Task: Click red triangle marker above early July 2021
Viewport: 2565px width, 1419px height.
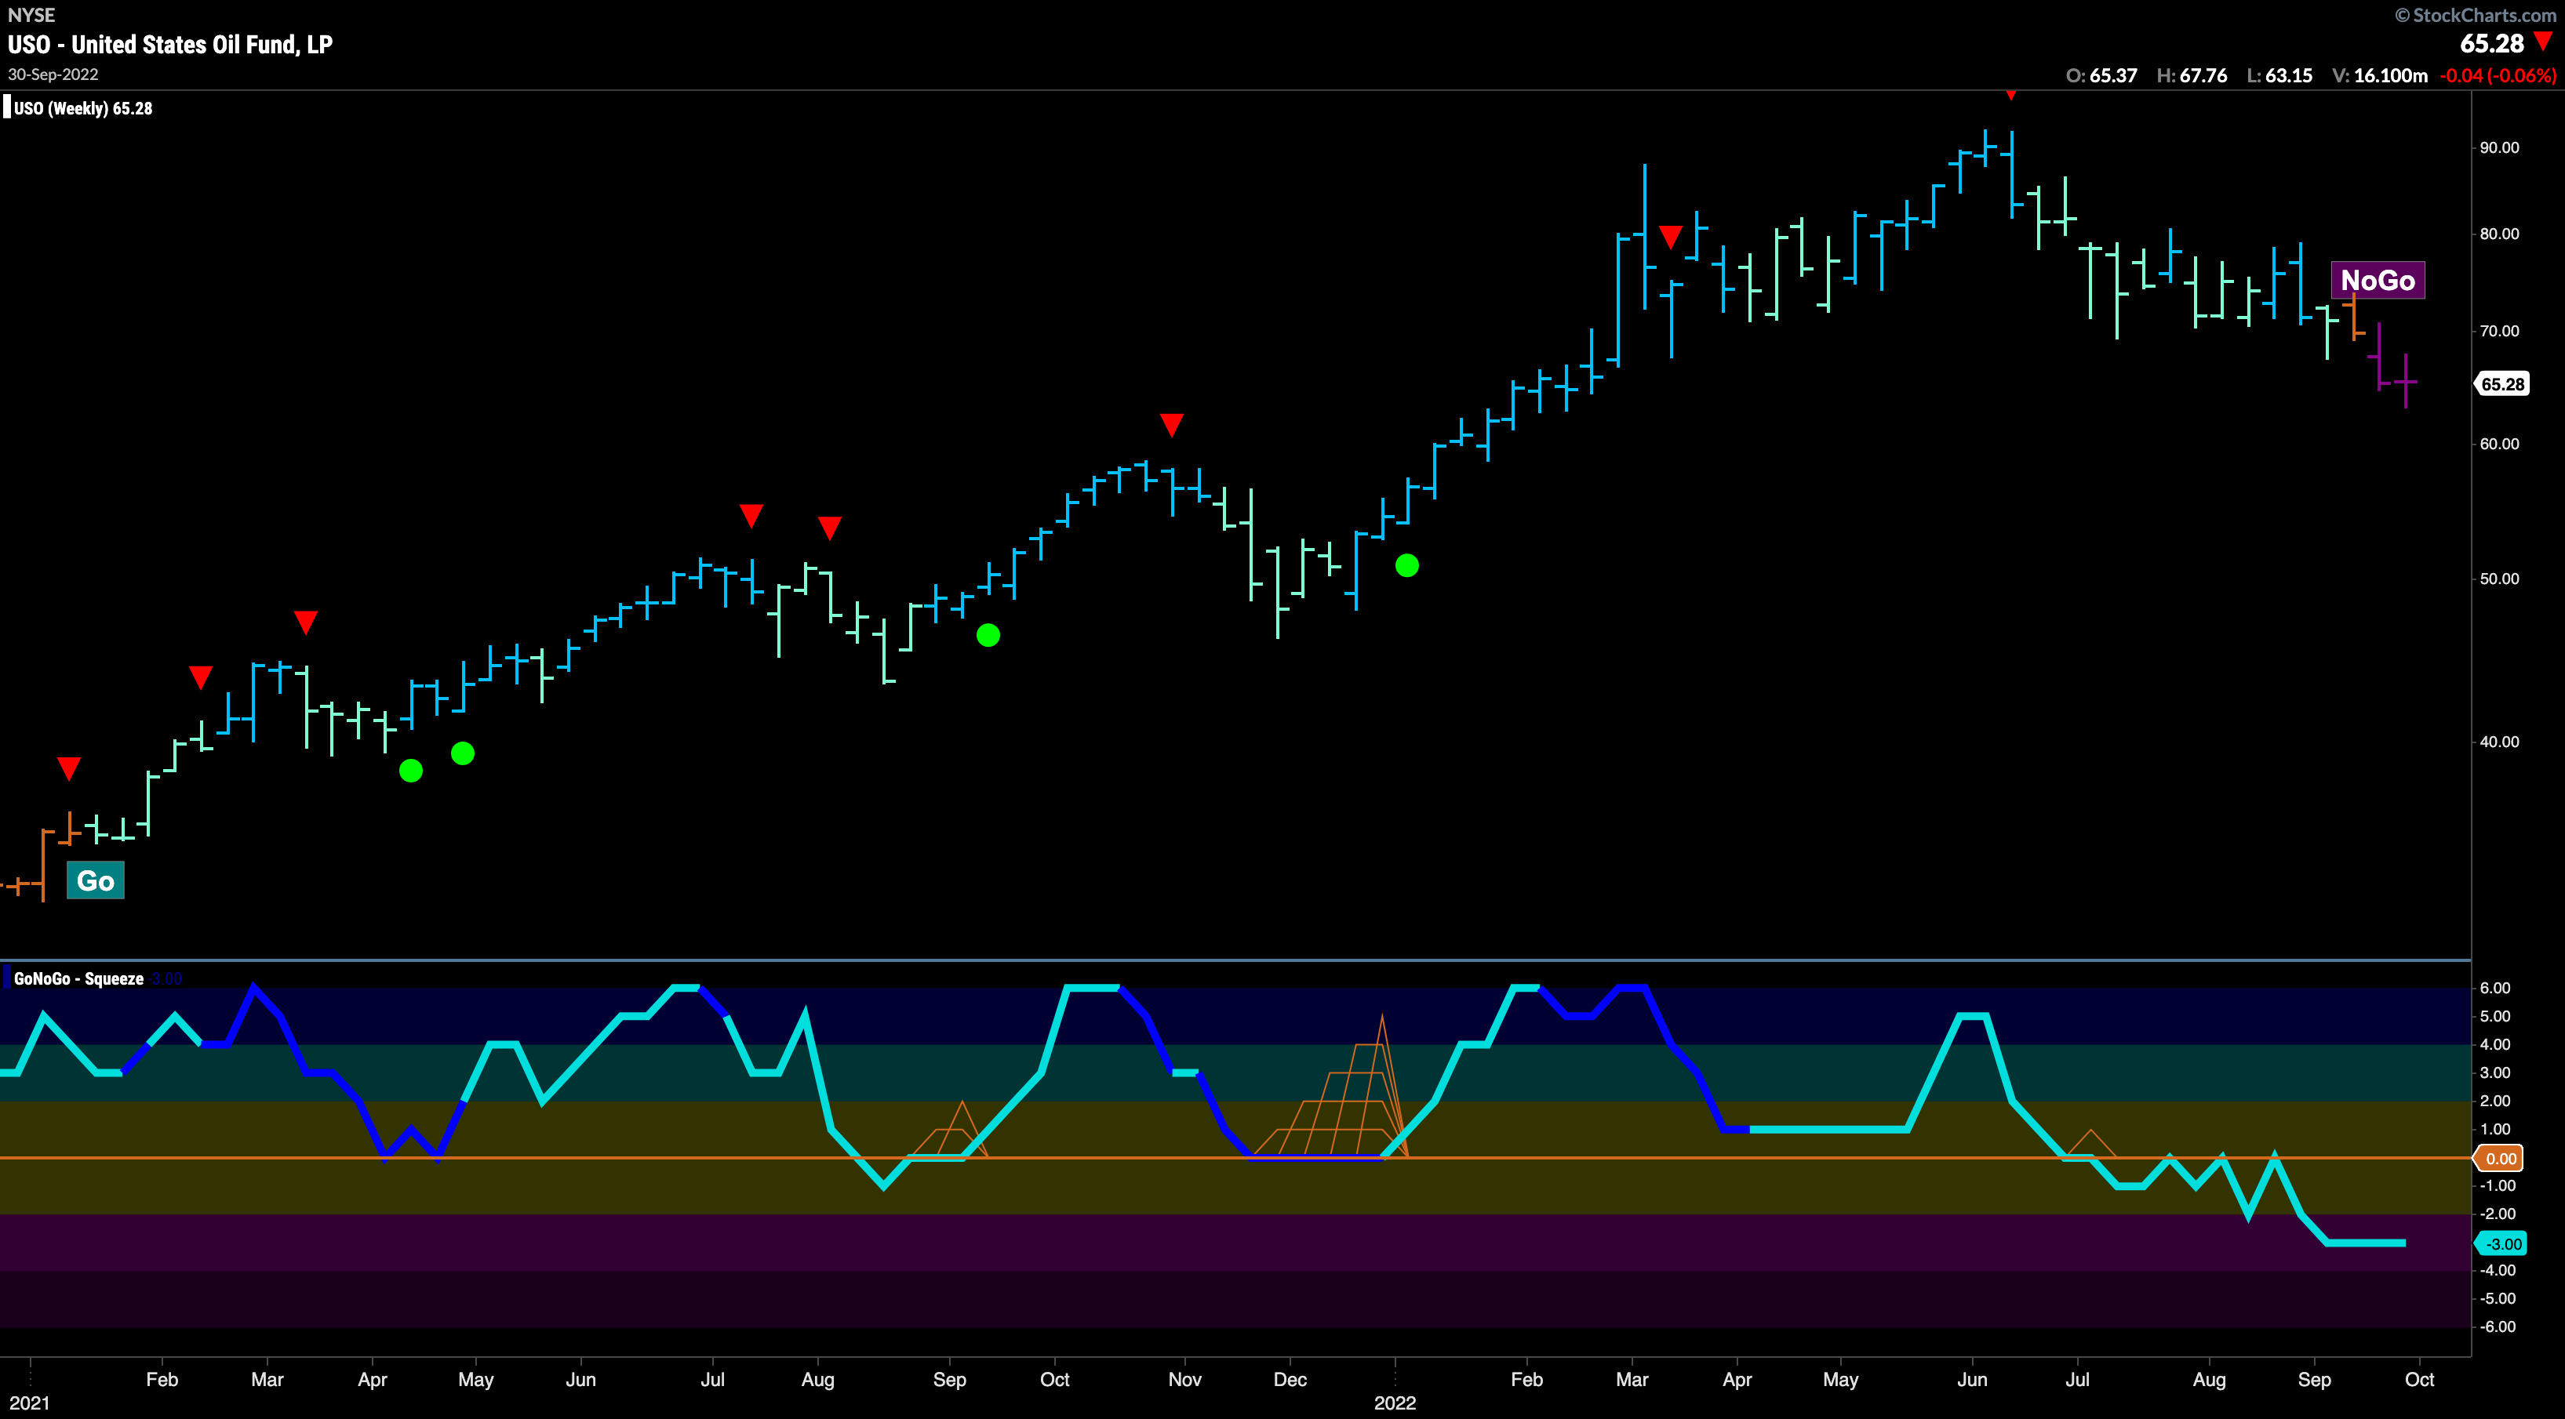Action: point(751,515)
